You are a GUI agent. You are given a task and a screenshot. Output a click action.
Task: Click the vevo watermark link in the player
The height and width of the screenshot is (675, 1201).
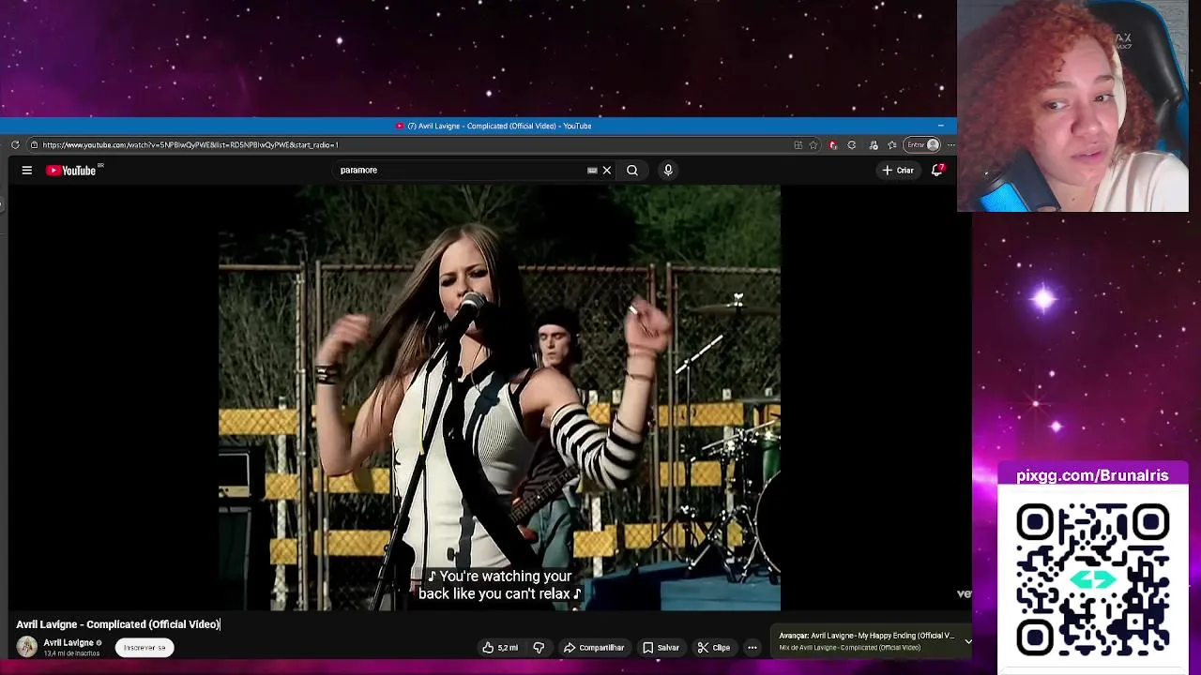tap(964, 593)
